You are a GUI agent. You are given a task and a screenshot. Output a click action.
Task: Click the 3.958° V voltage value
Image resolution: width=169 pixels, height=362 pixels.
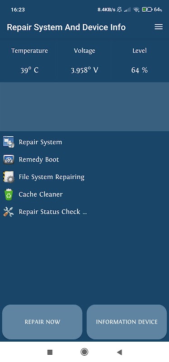[84, 70]
